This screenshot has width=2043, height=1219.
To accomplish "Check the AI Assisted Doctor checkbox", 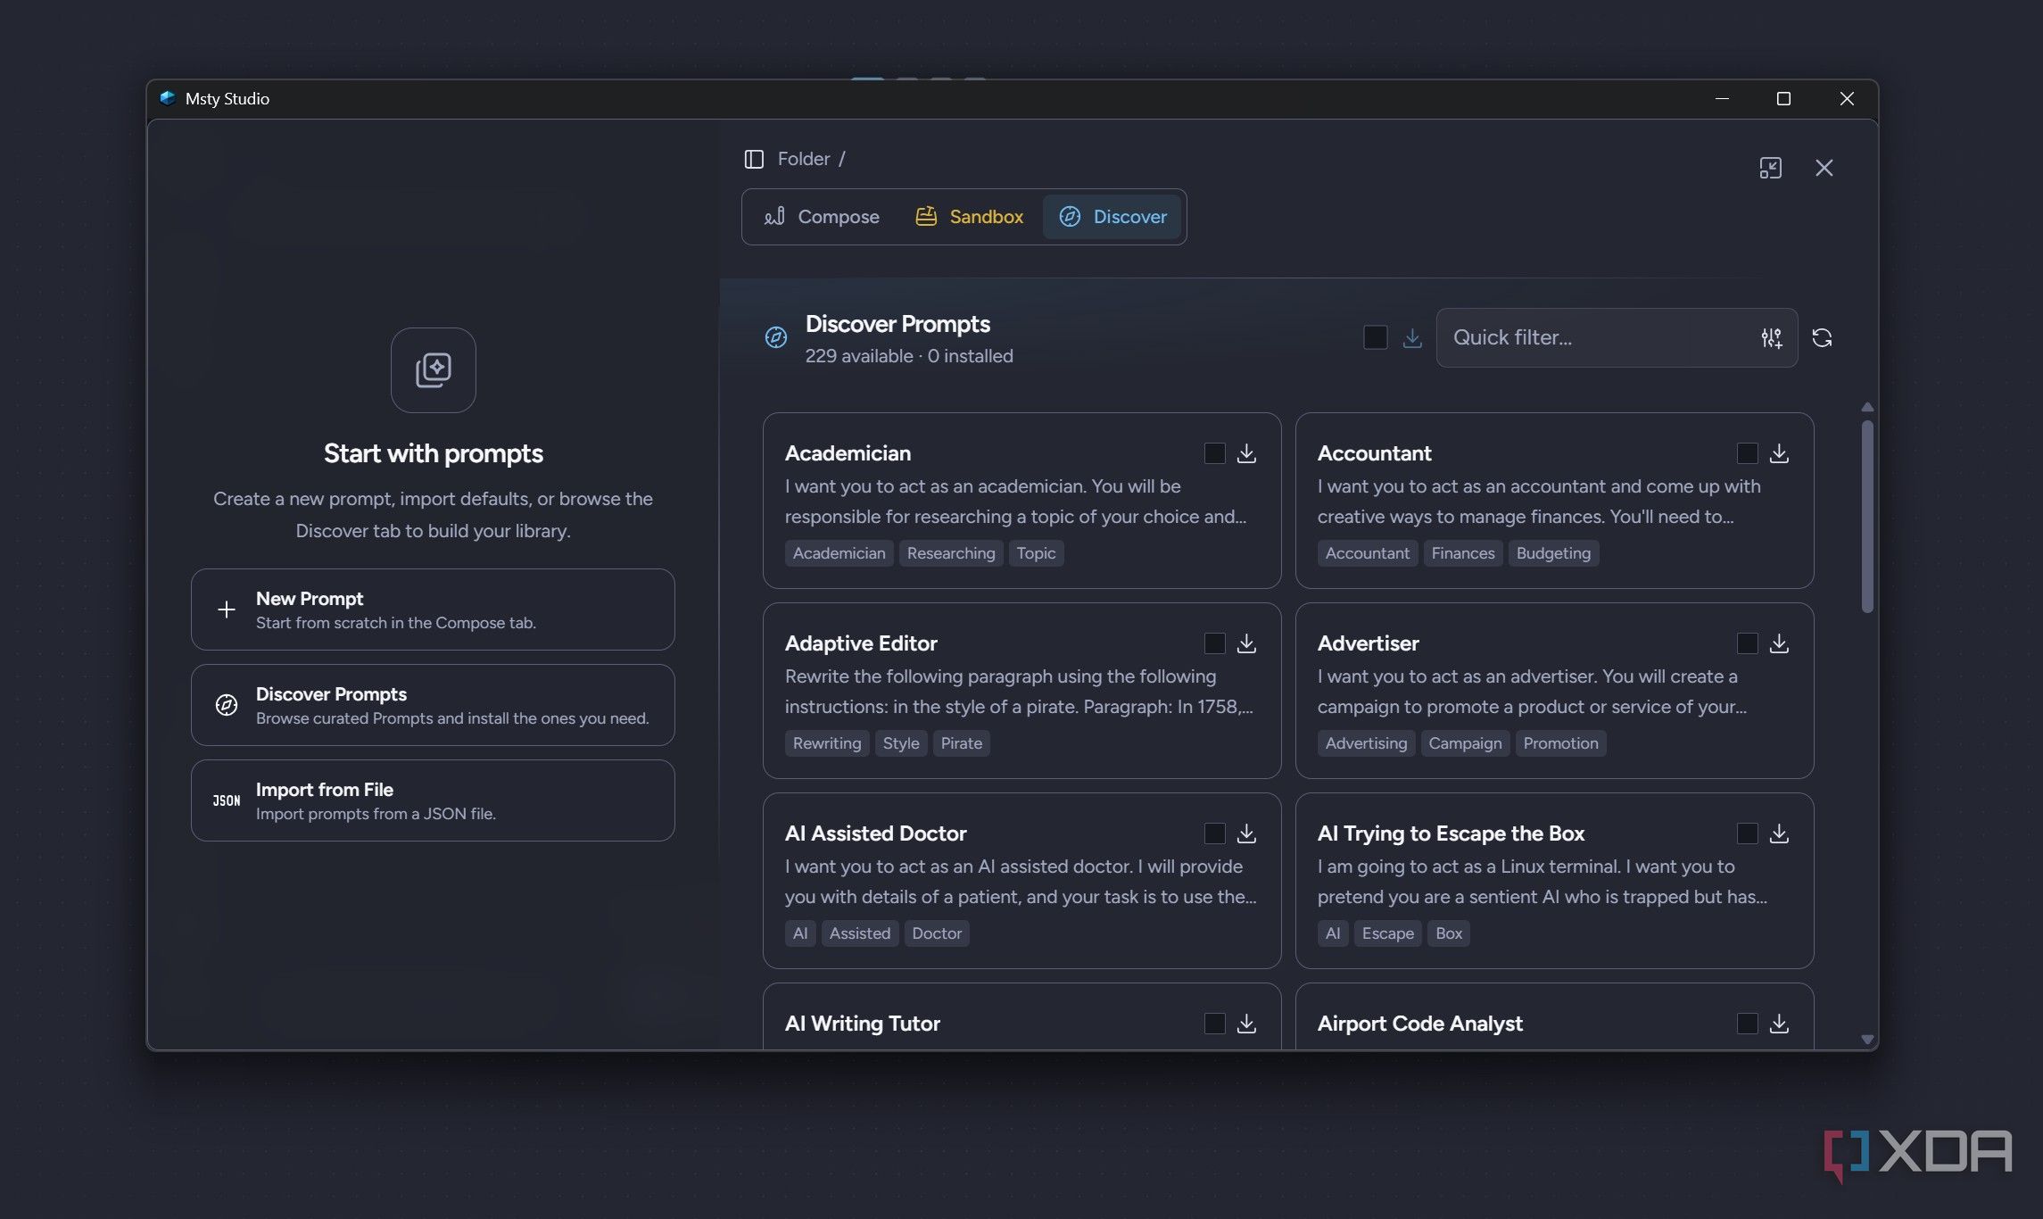I will pyautogui.click(x=1214, y=833).
